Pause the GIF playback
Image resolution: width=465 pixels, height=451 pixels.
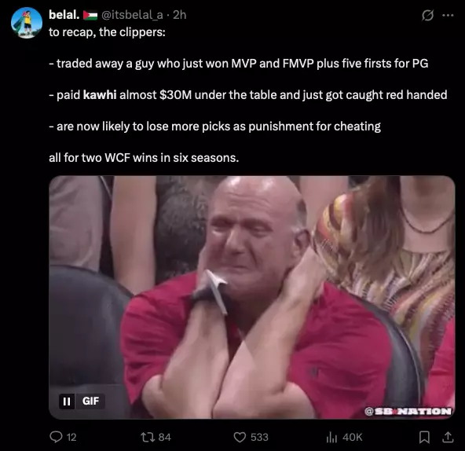(67, 401)
